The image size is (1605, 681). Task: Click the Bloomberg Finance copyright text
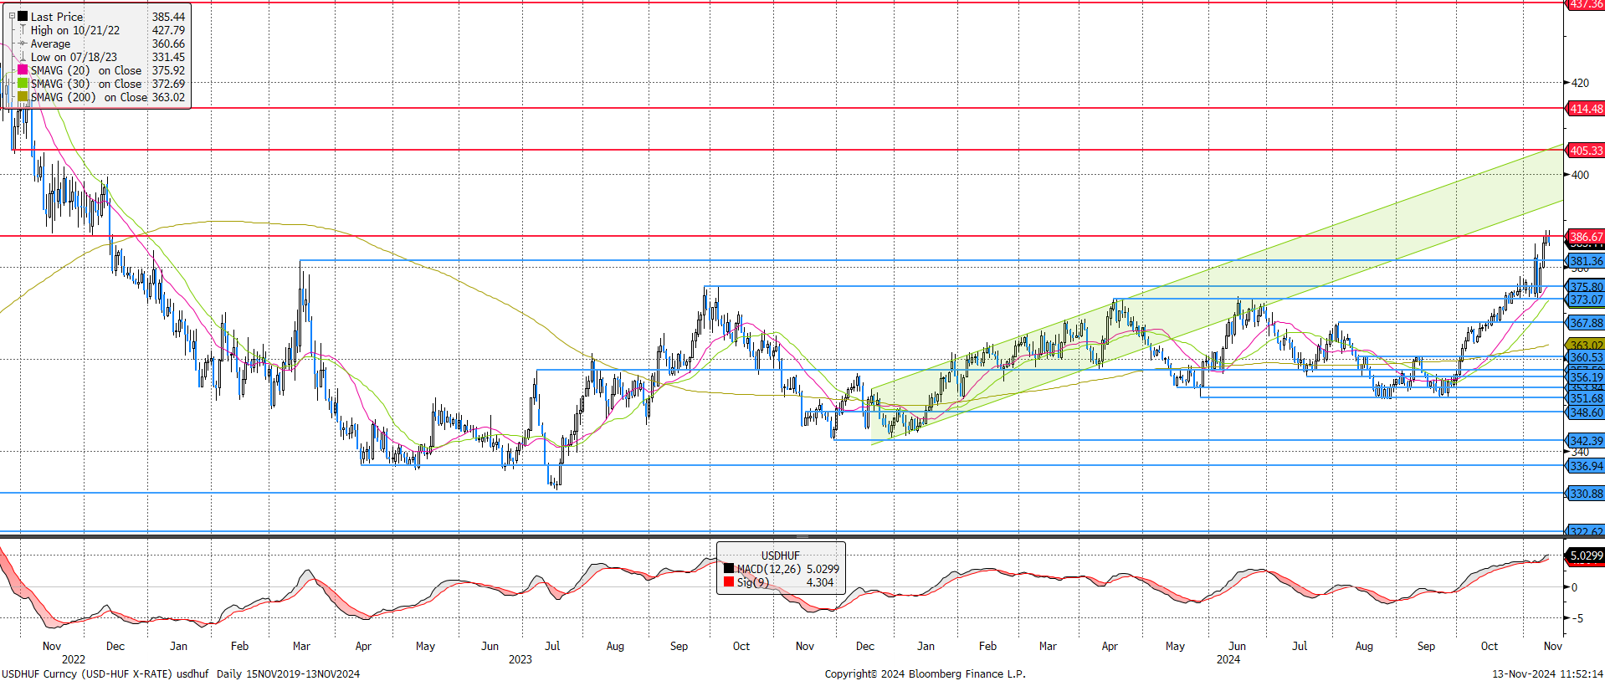[925, 673]
